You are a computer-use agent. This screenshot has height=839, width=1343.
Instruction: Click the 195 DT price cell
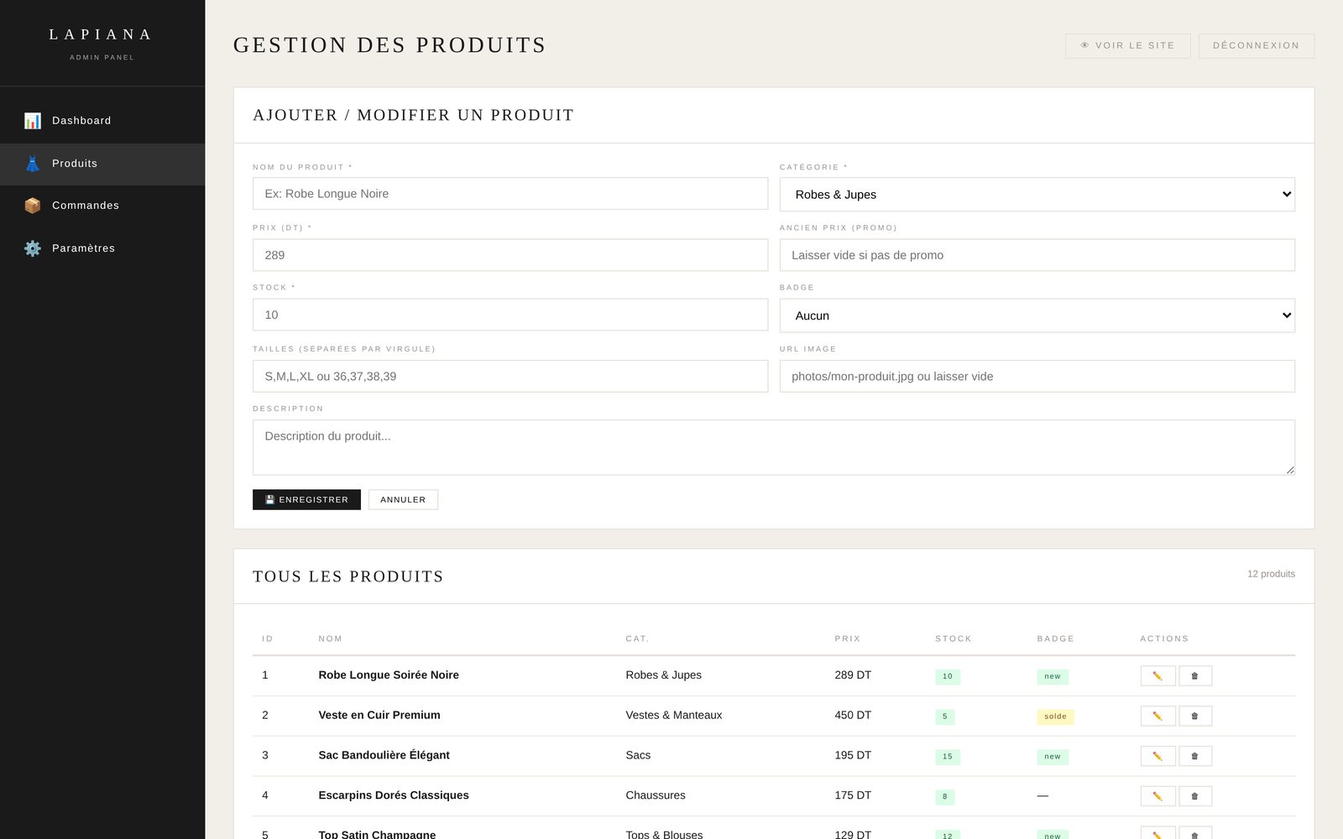tap(853, 756)
